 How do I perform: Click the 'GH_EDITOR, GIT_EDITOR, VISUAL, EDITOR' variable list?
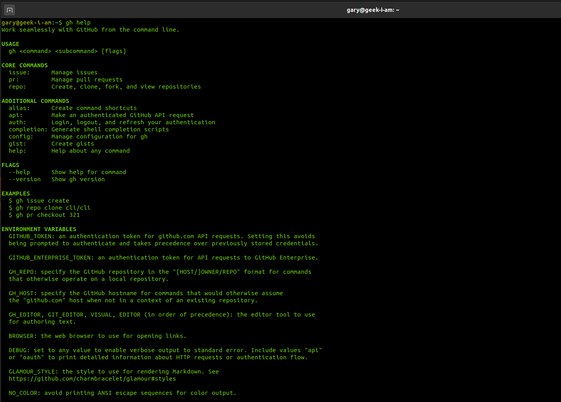click(74, 315)
